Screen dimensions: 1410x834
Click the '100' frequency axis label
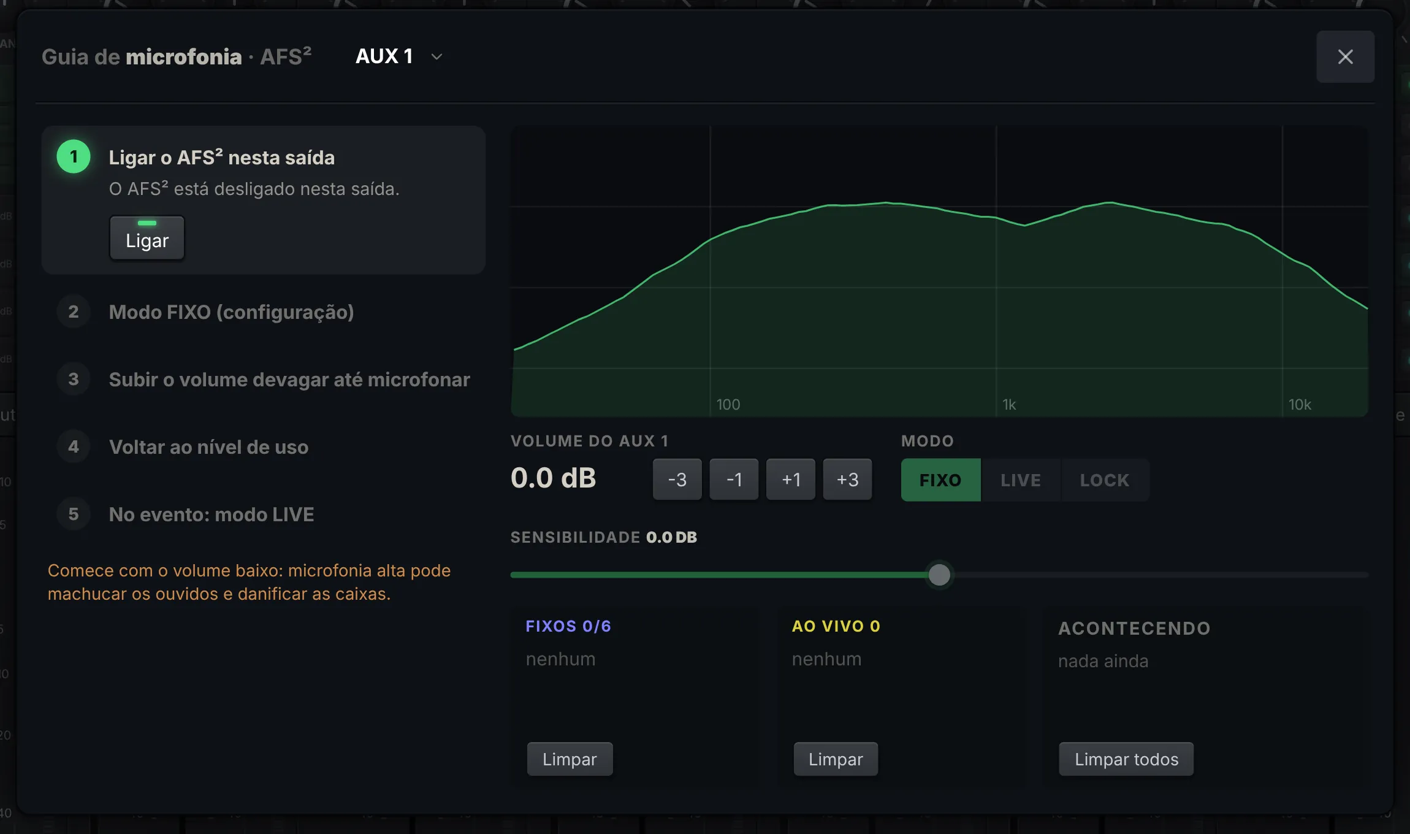pyautogui.click(x=728, y=404)
